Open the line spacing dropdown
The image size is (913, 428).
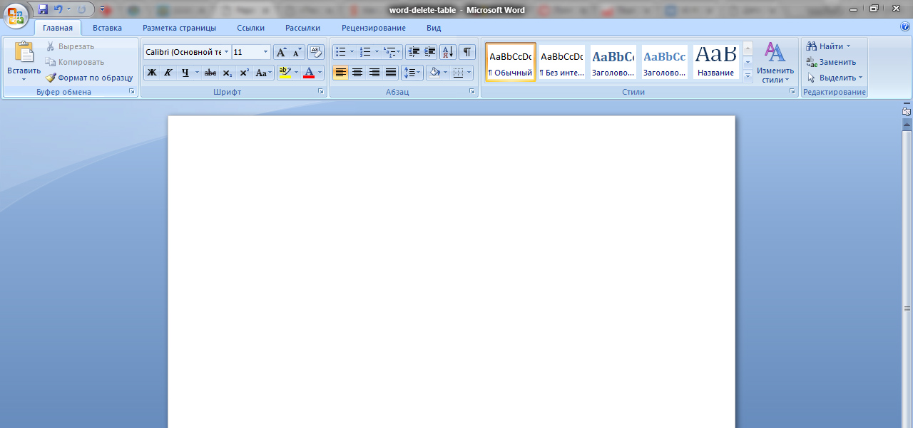point(412,73)
